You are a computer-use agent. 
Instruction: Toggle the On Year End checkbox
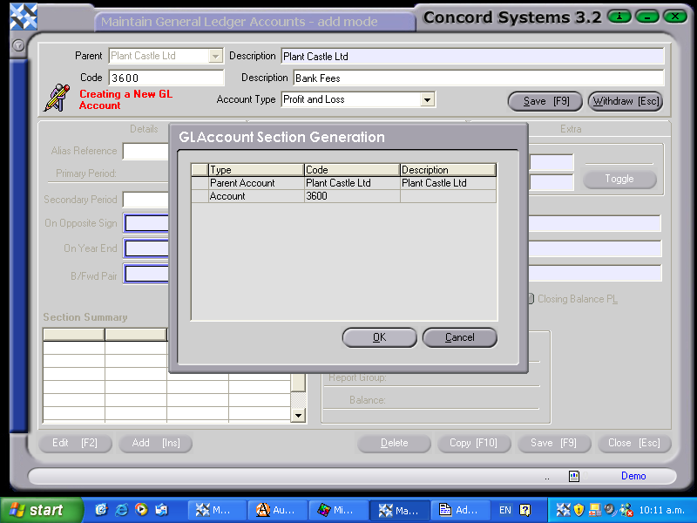coord(145,248)
